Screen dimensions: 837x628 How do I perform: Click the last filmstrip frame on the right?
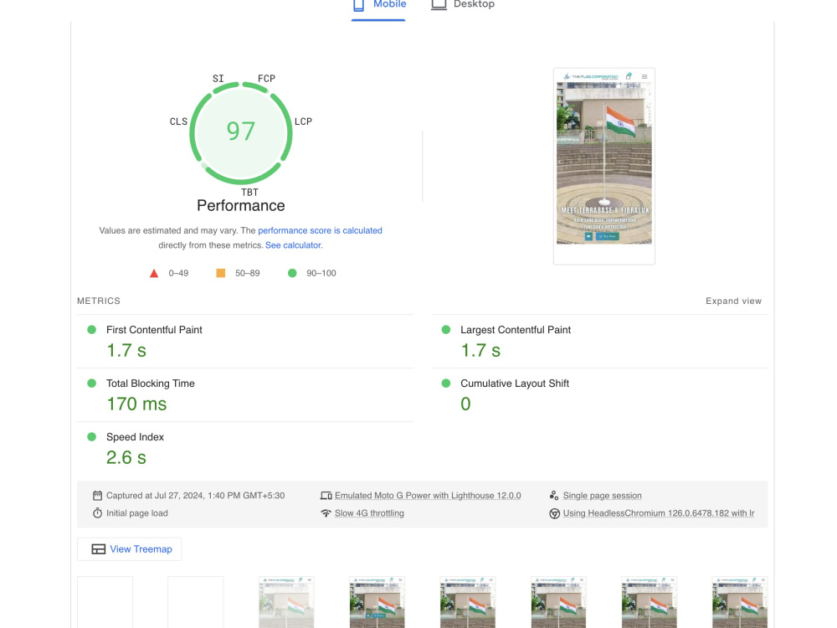pyautogui.click(x=740, y=602)
